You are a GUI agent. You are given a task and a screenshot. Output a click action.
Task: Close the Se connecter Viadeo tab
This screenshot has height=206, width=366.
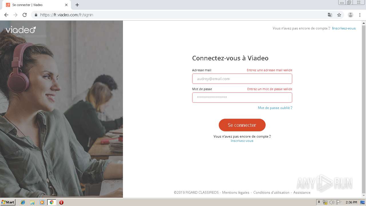(66, 5)
